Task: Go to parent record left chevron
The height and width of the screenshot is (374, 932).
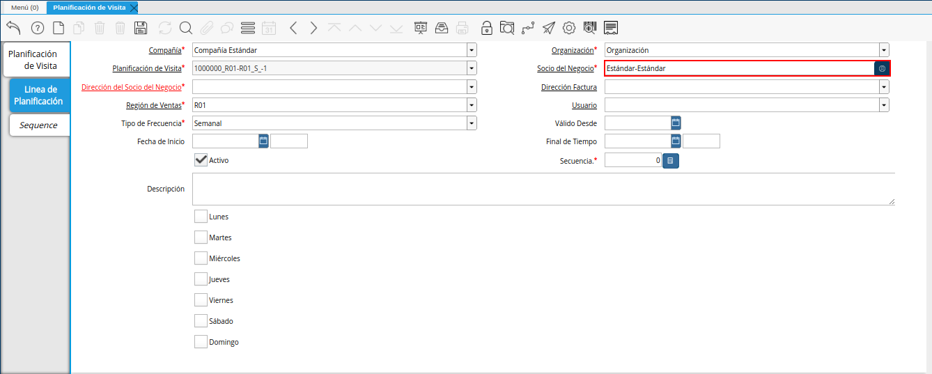Action: [x=293, y=28]
